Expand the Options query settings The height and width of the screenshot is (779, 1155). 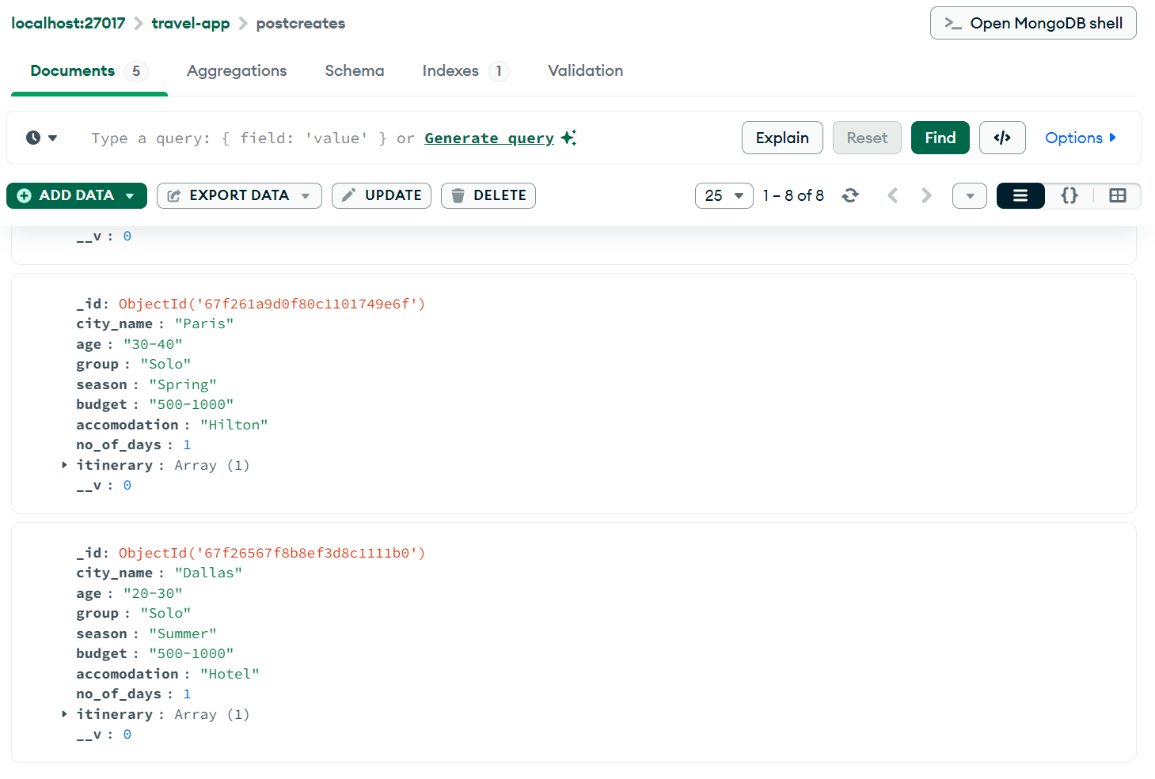click(x=1081, y=138)
